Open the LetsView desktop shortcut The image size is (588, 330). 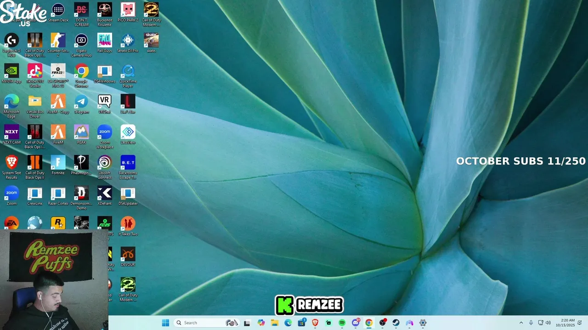(x=128, y=135)
